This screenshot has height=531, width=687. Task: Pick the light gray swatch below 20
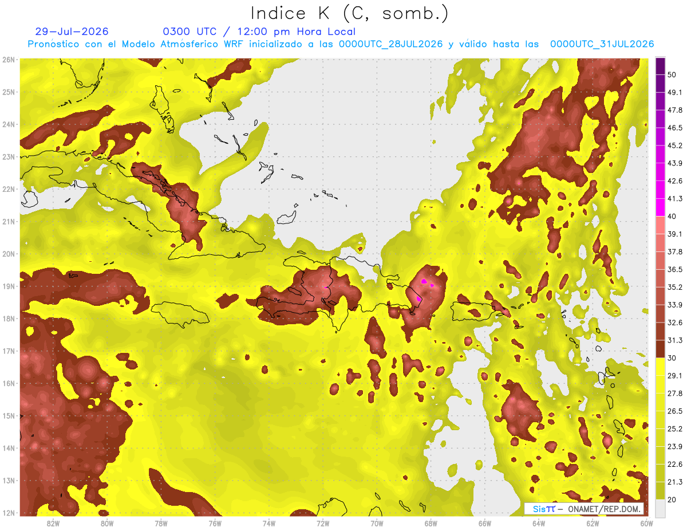660,508
